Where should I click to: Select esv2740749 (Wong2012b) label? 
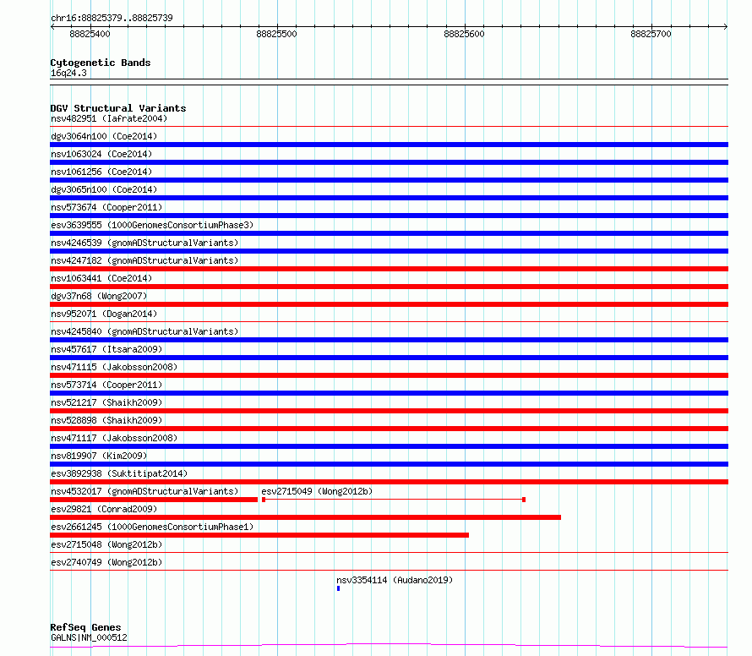[106, 562]
